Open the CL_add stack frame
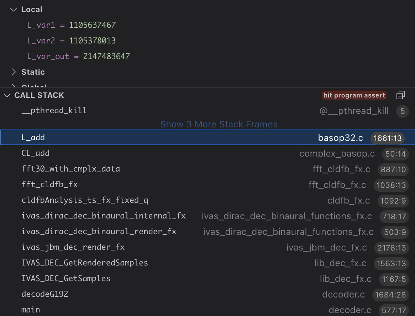Viewport: 415px width, 316px height. click(x=36, y=153)
